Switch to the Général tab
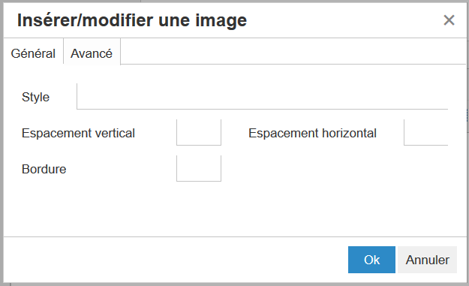The width and height of the screenshot is (469, 286). pos(33,52)
